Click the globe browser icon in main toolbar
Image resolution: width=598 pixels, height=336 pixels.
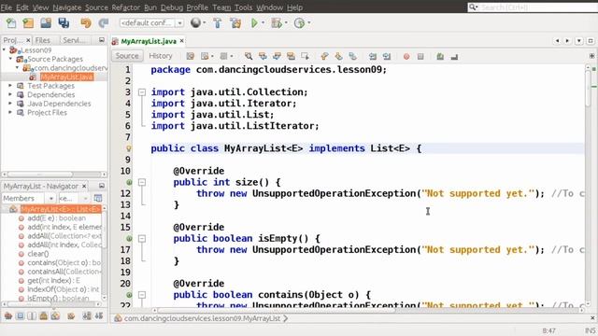pos(195,22)
